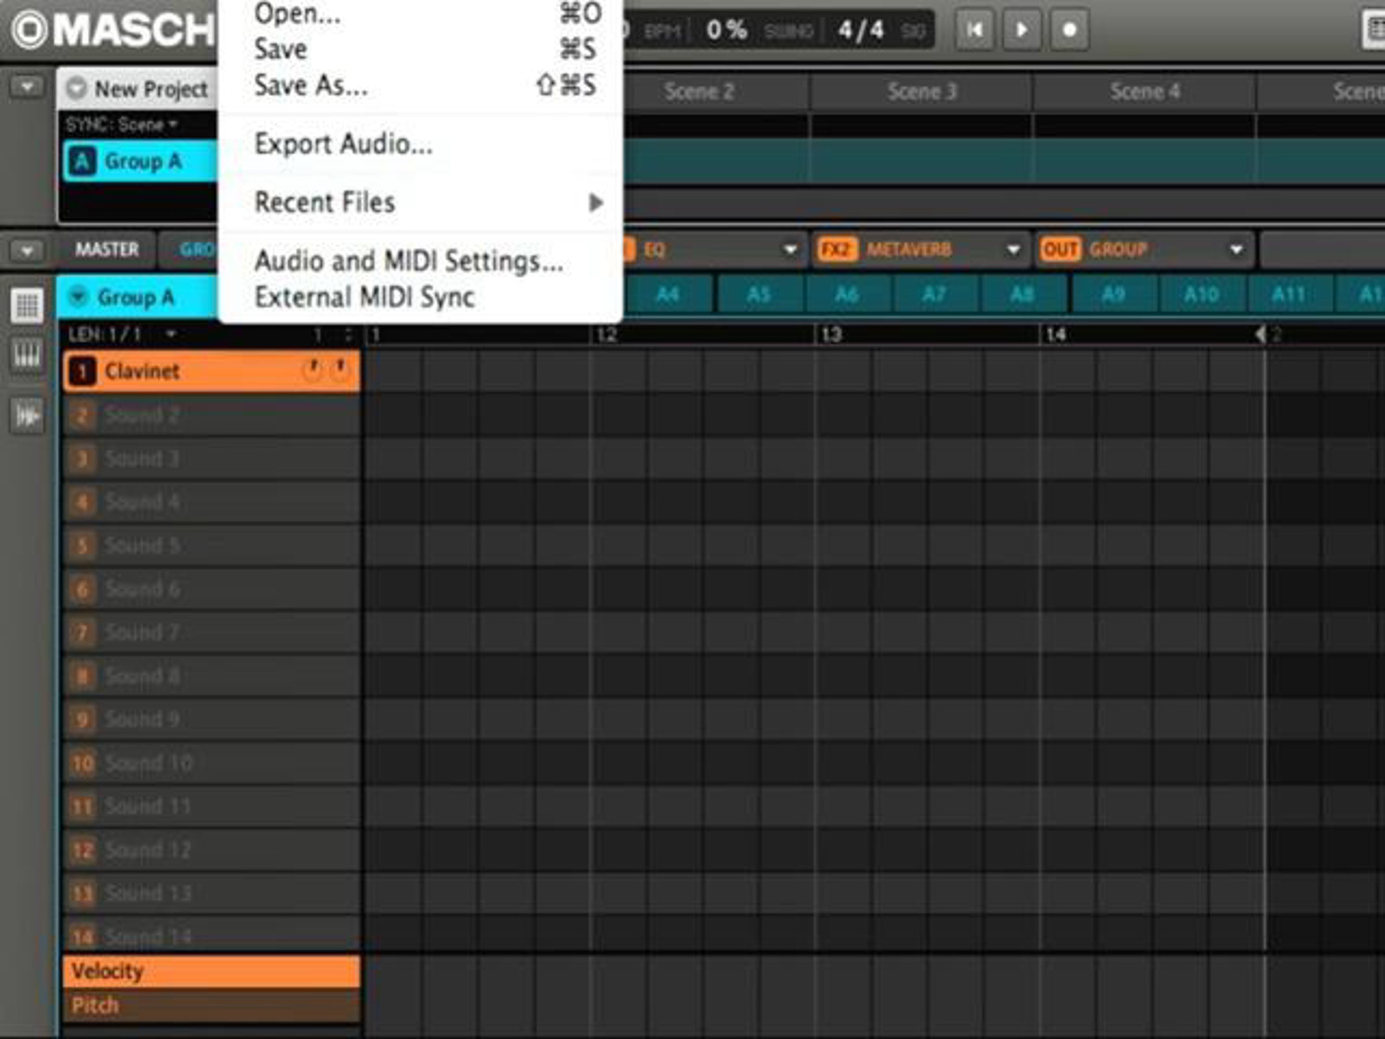Click the slot 6 number icon
1385x1039 pixels.
(x=82, y=589)
